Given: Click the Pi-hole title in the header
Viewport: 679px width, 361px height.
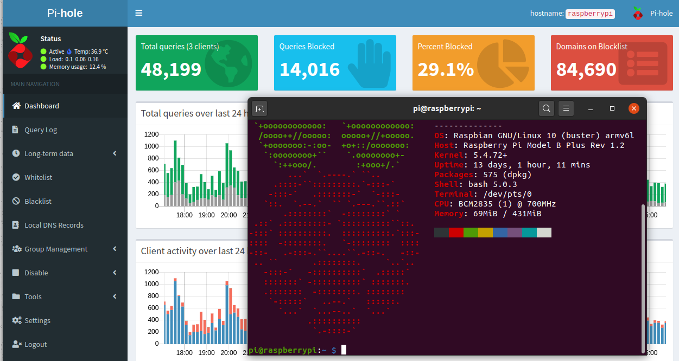Looking at the screenshot, I should (x=65, y=13).
